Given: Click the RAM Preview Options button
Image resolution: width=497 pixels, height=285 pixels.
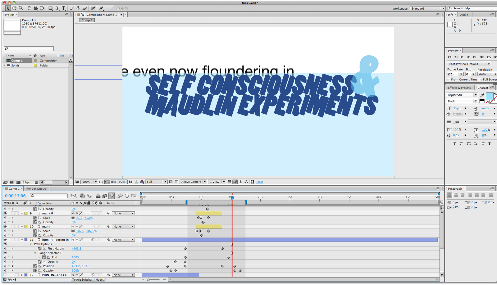Looking at the screenshot, I should click(469, 64).
